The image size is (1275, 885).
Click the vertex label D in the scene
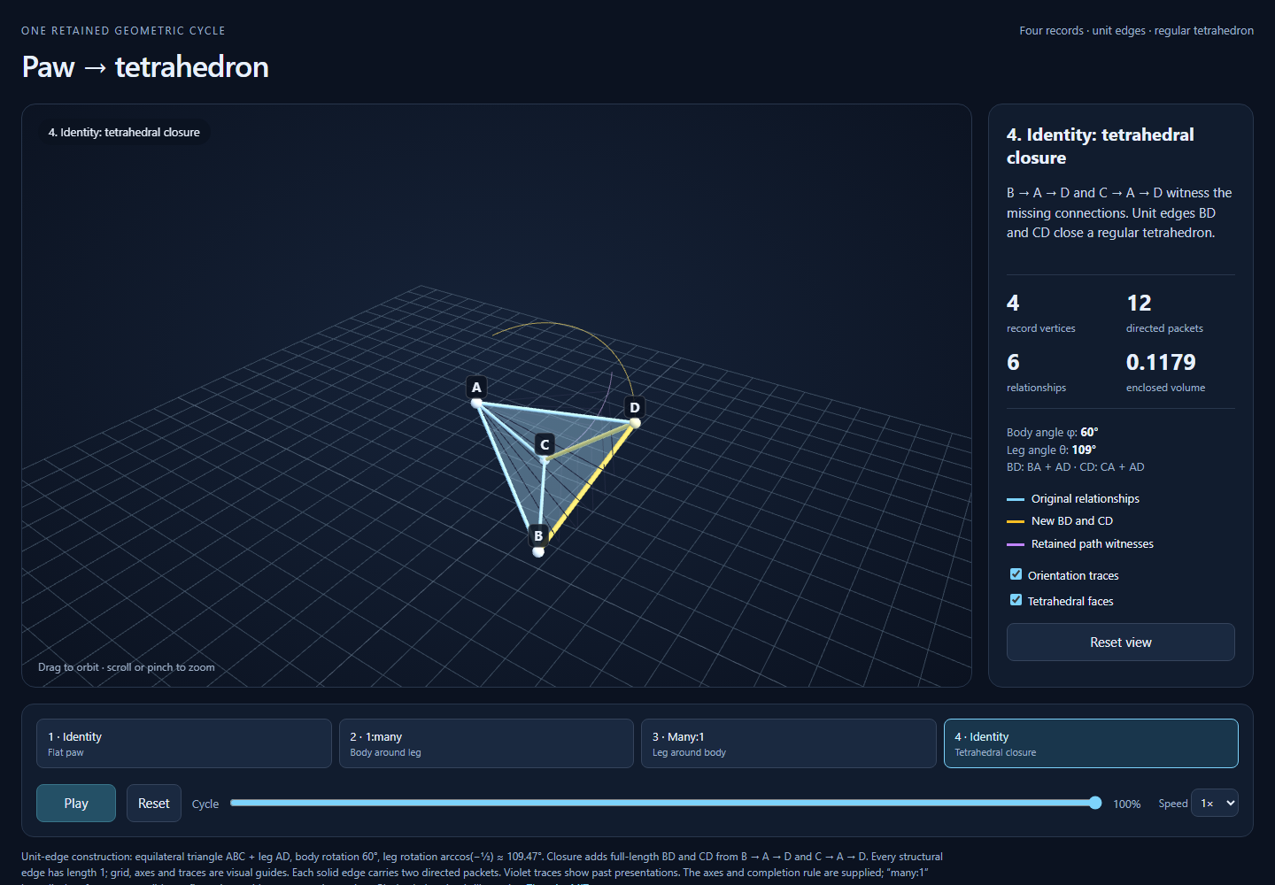click(634, 407)
